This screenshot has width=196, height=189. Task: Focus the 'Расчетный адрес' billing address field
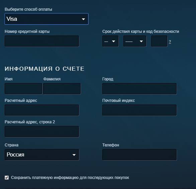(x=42, y=110)
